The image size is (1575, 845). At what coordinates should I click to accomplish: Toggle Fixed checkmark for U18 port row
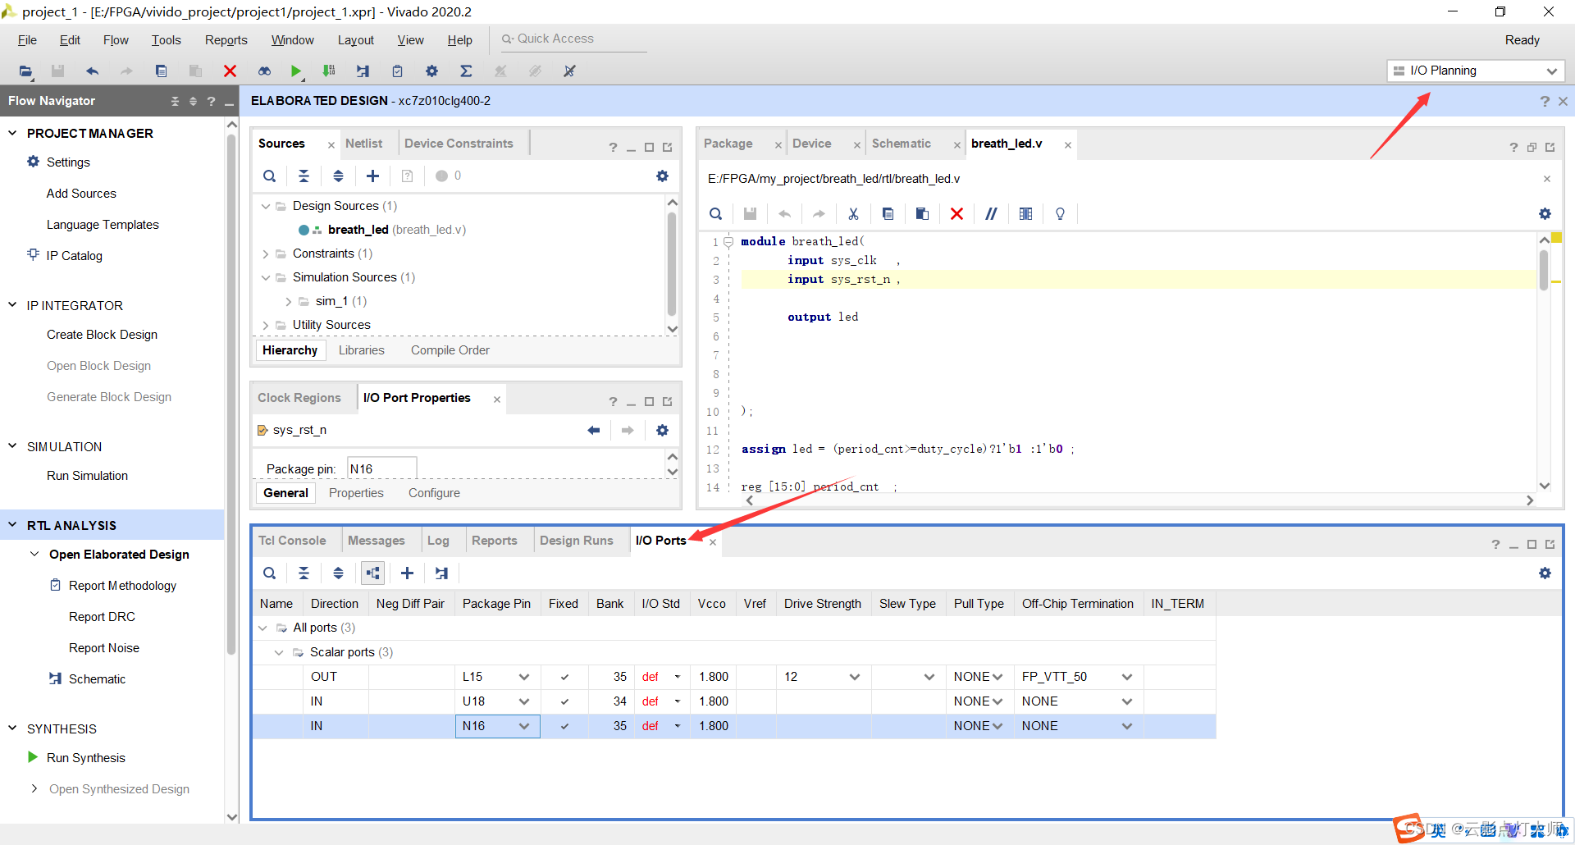pos(564,701)
